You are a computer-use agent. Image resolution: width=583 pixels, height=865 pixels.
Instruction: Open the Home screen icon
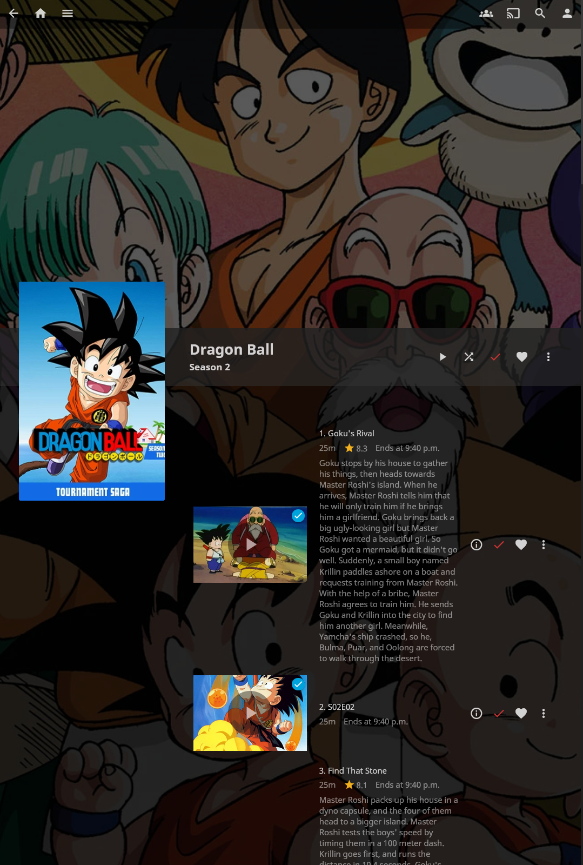coord(41,14)
